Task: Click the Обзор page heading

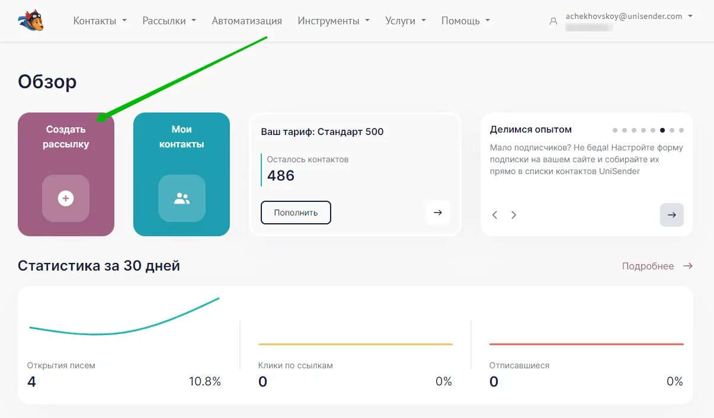Action: point(47,81)
